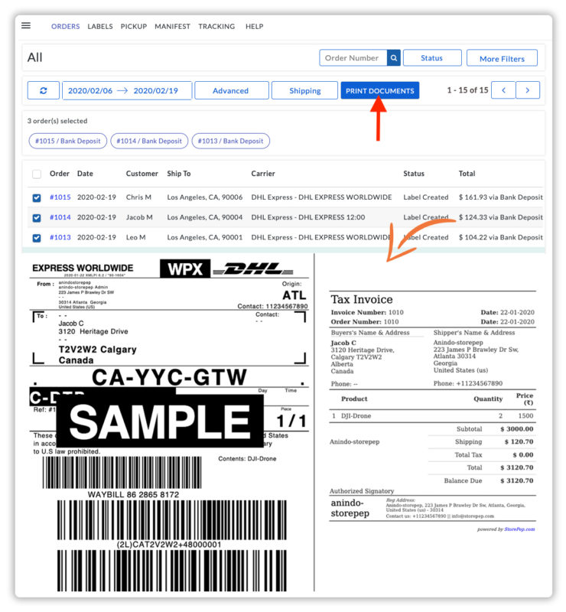Click the PRINT DOCUMENTS button
The height and width of the screenshot is (612, 566).
(380, 90)
